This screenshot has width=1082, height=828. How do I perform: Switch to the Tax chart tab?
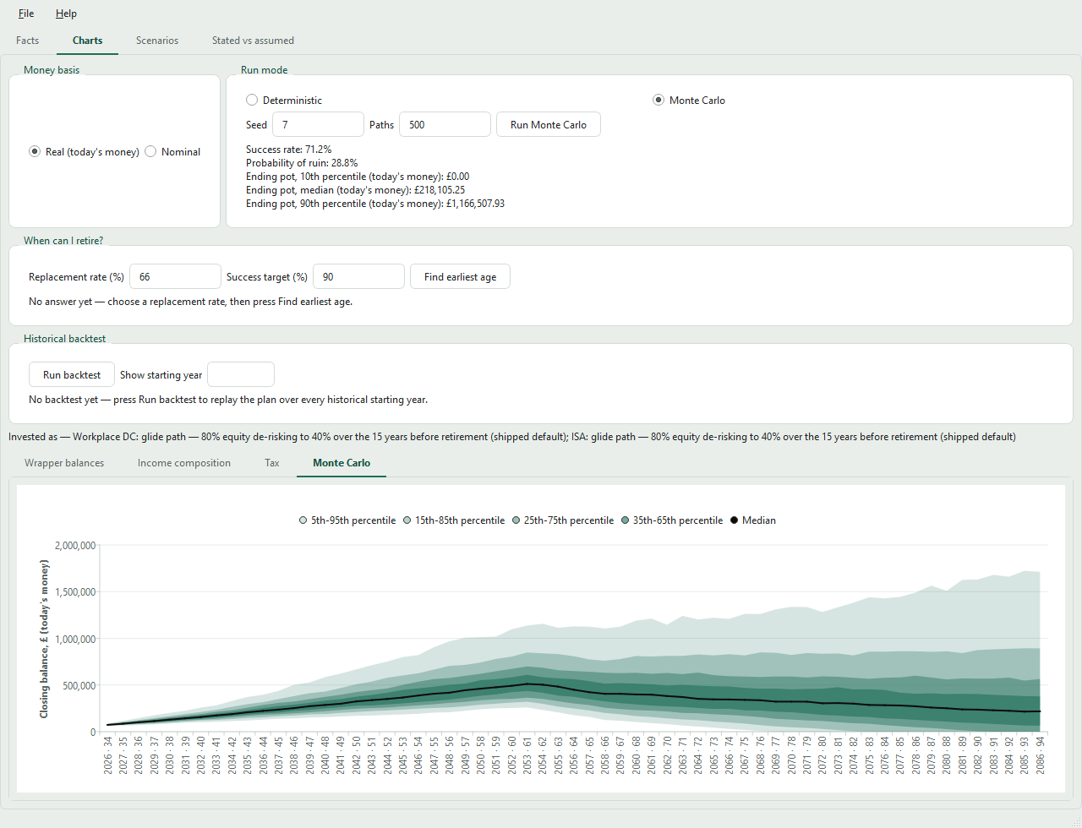pos(272,463)
